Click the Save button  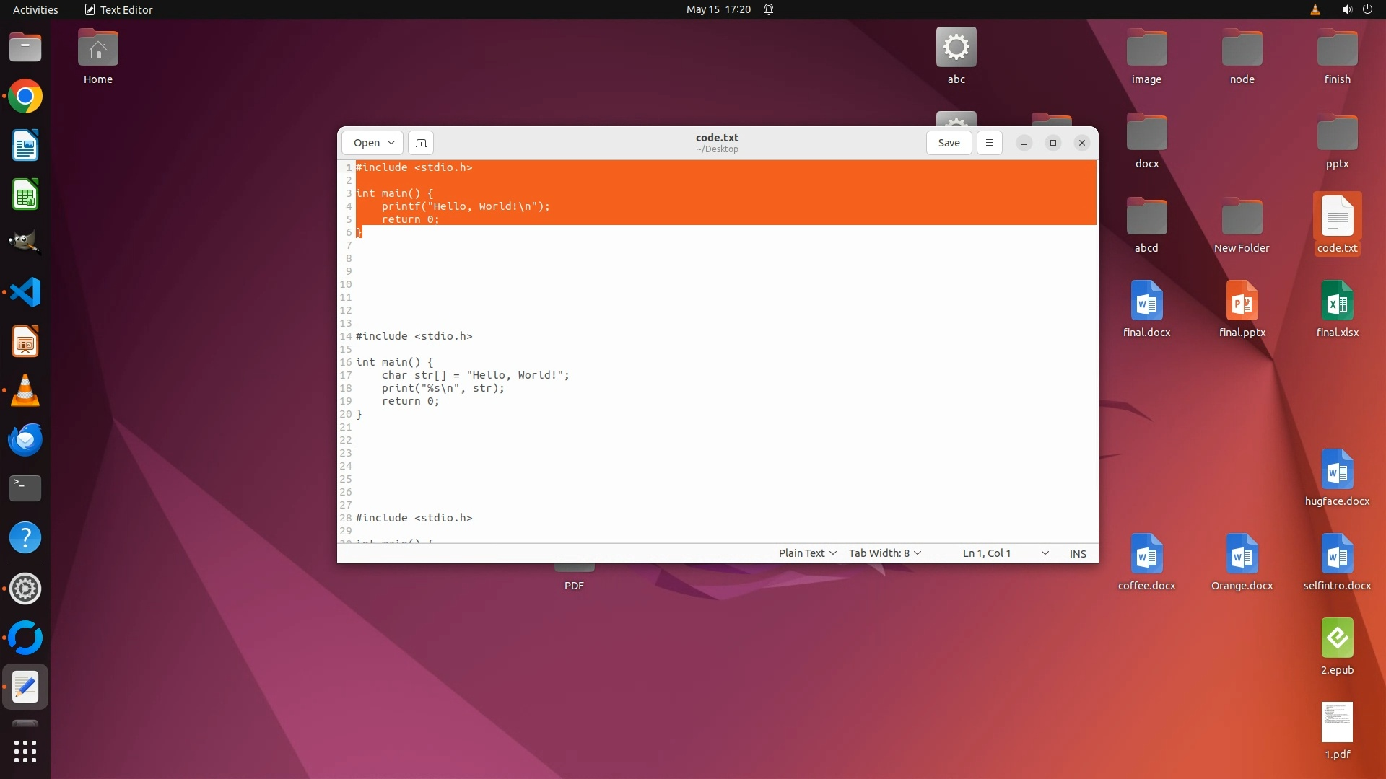(x=949, y=143)
